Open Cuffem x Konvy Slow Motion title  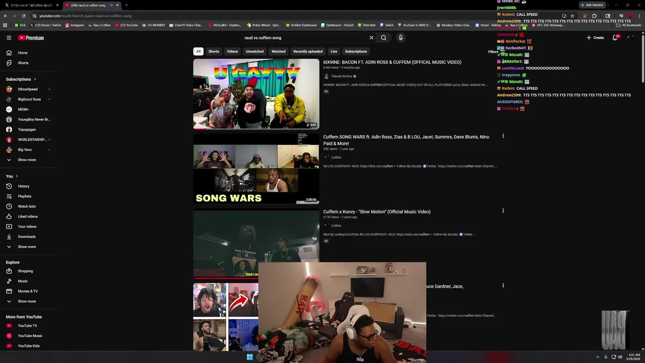pyautogui.click(x=377, y=212)
